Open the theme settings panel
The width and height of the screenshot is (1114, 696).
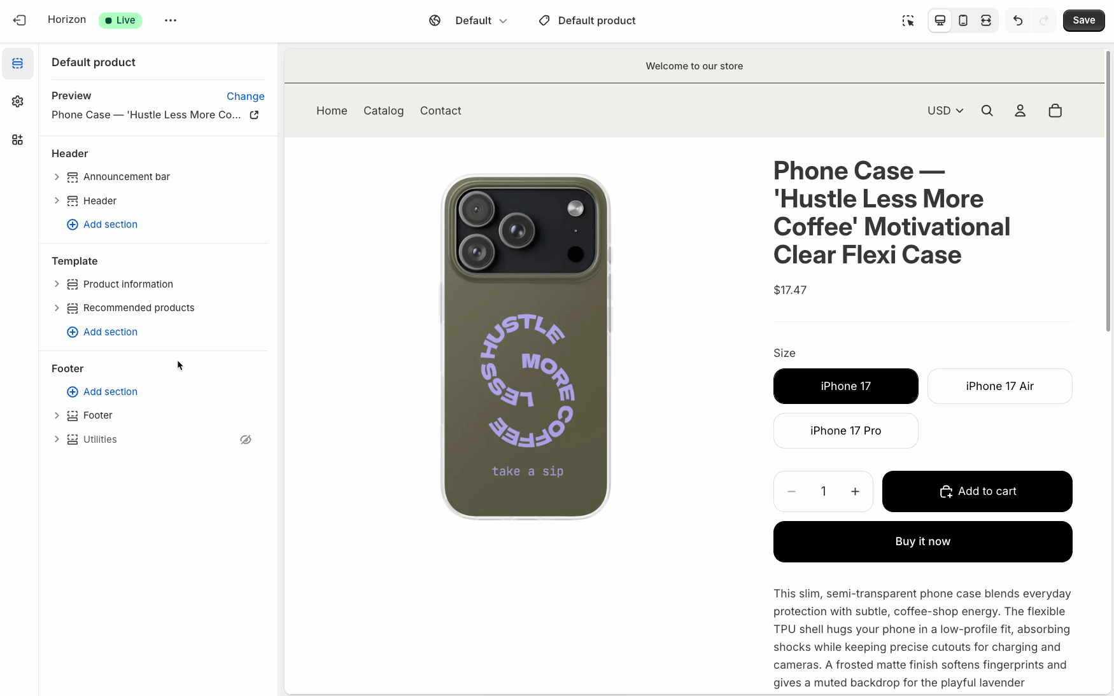(17, 102)
